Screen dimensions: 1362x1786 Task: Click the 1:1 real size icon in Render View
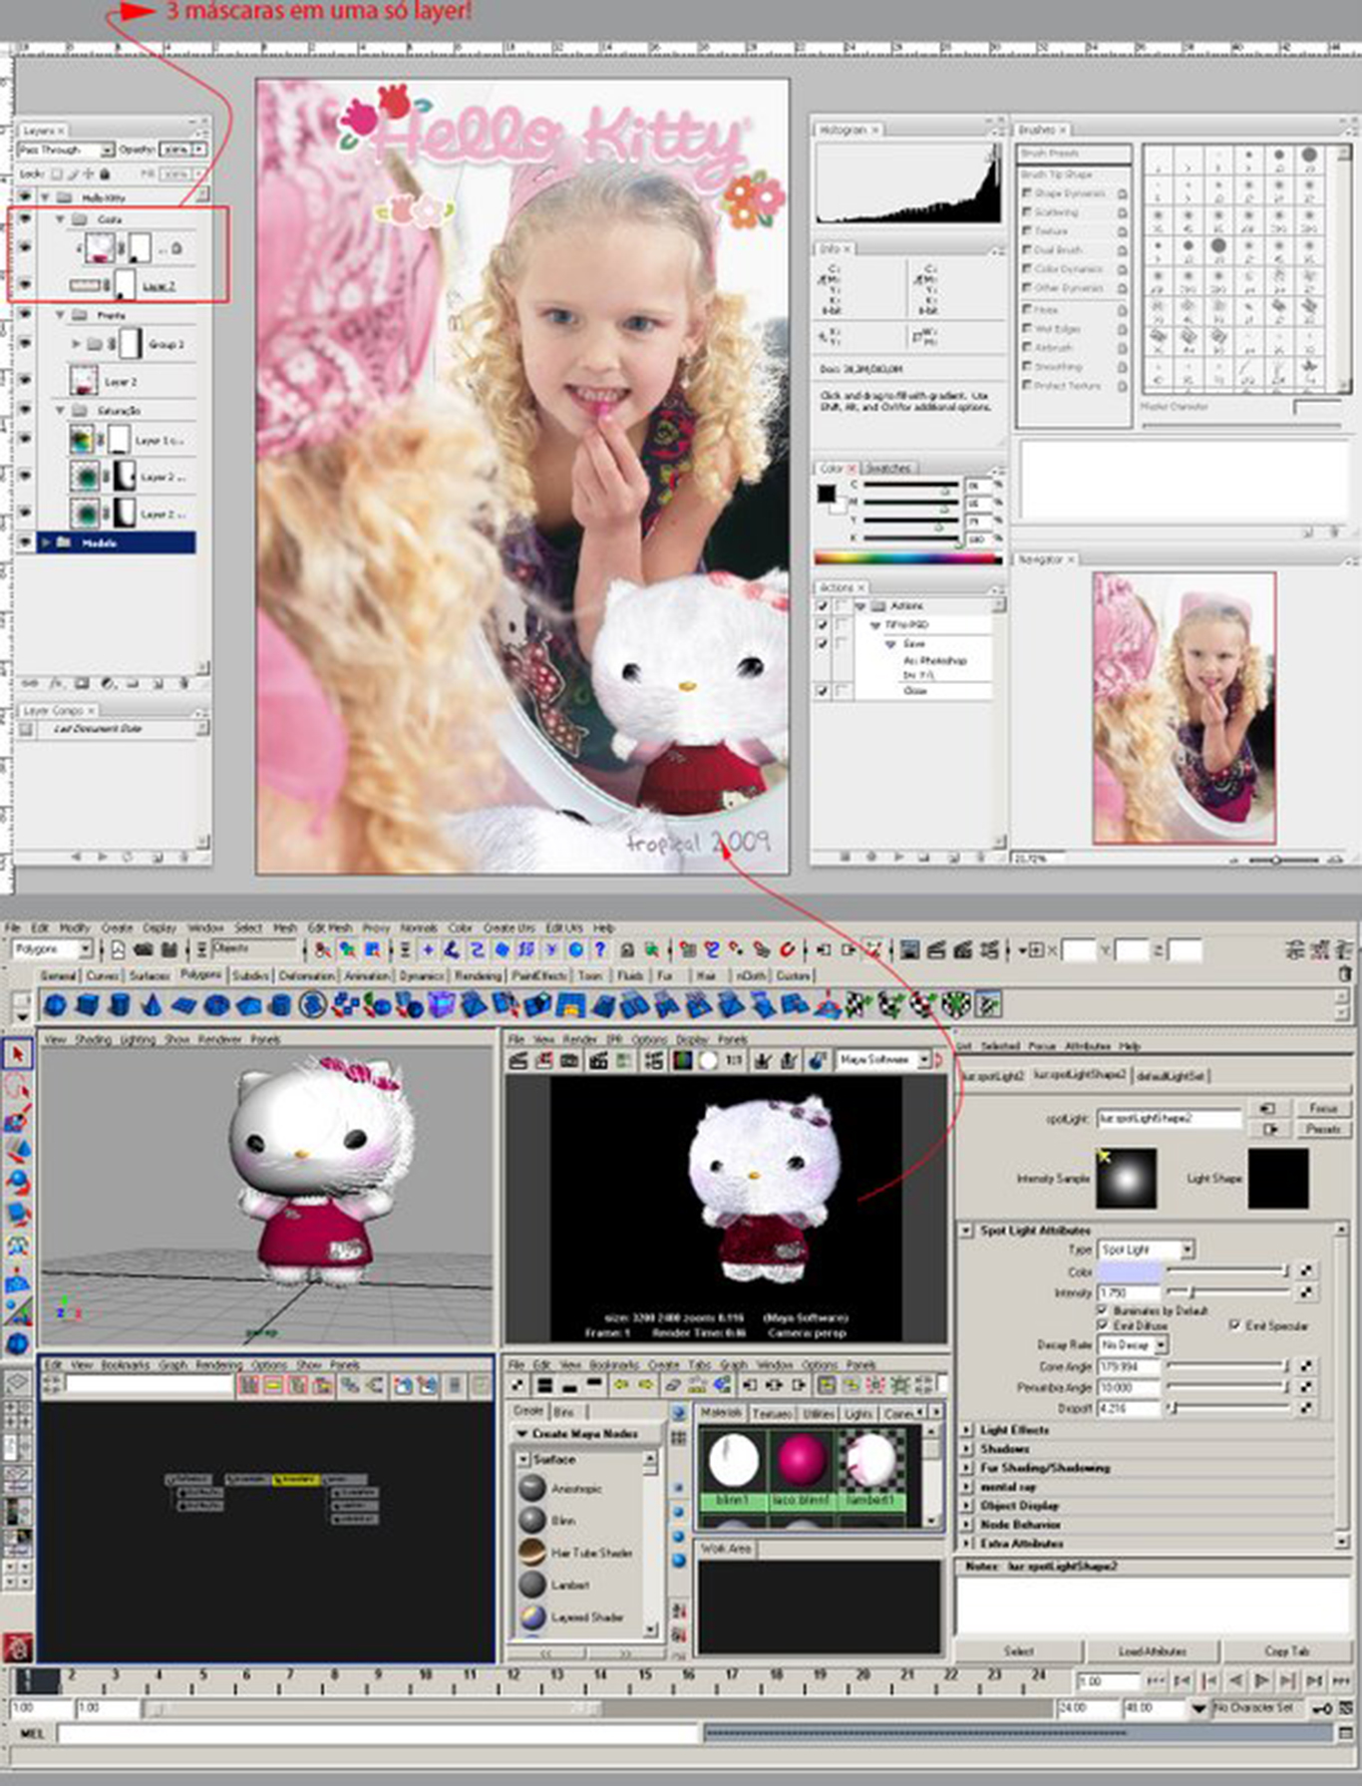click(x=734, y=1061)
